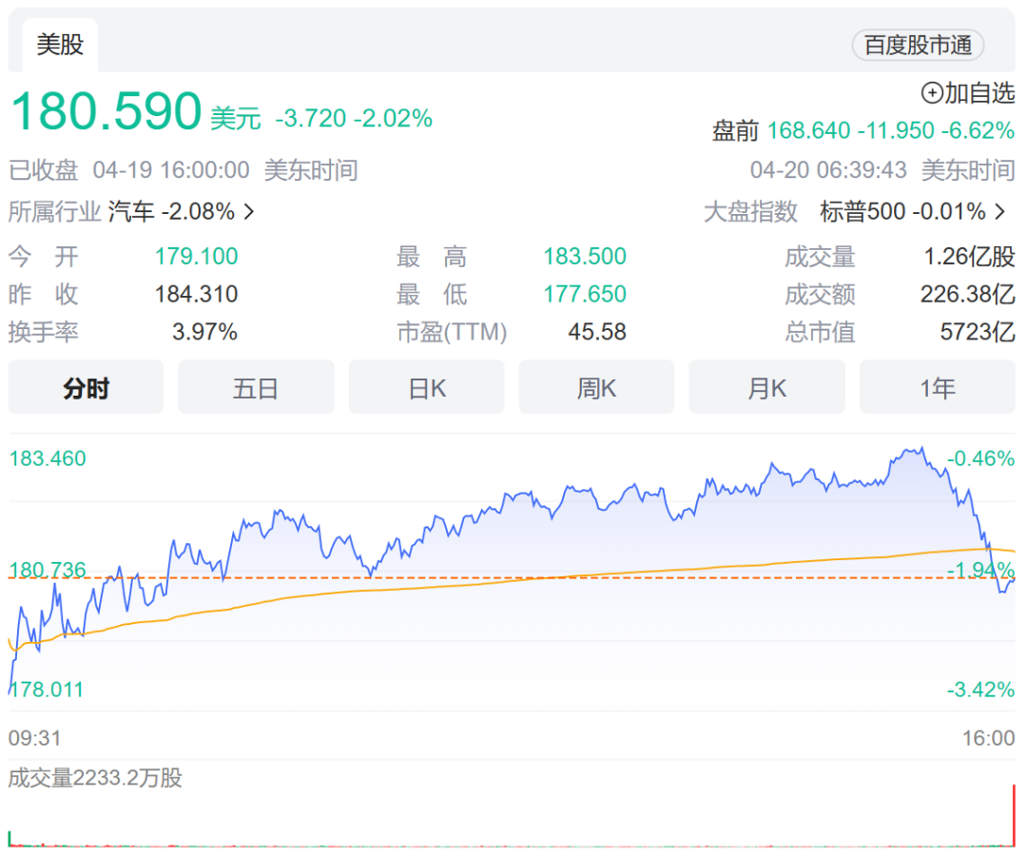Screen dimensions: 1027x856
Task: Click the 盘前 pre-market price 168.640
Action: (x=808, y=130)
